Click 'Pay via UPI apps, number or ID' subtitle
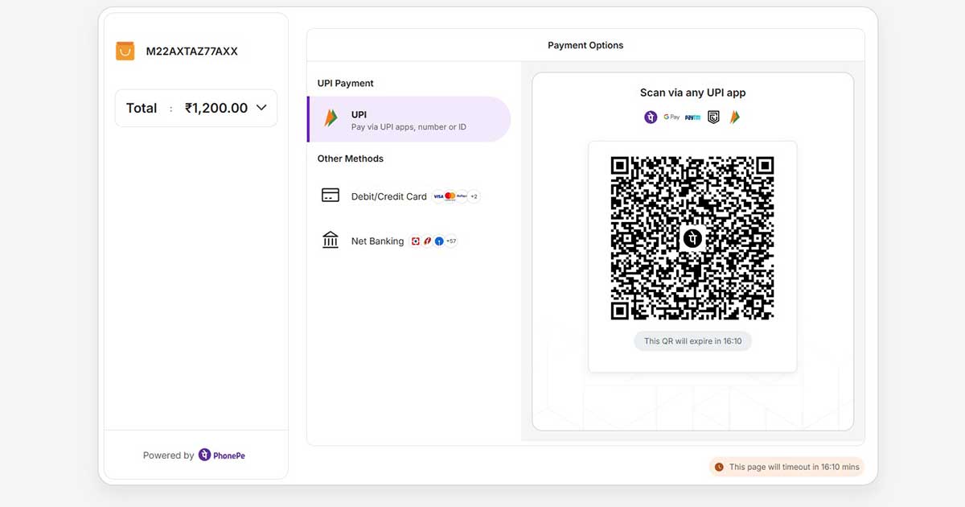The width and height of the screenshot is (965, 507). click(409, 127)
